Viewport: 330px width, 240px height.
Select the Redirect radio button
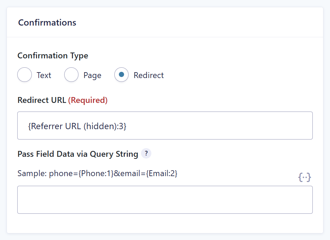click(x=122, y=75)
